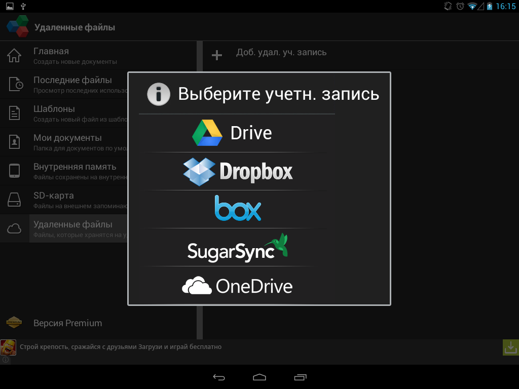Tap the info icon in dialog title
519x389 pixels.
pos(159,94)
